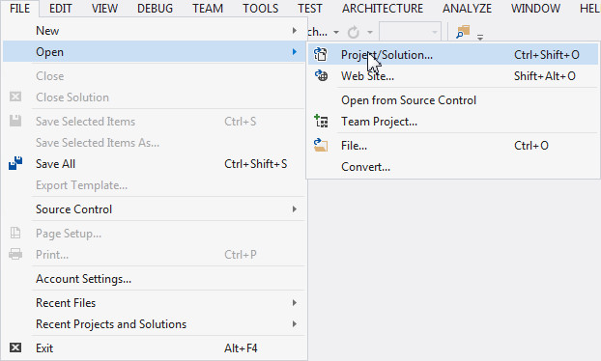
Task: Select Convert... menu entry
Action: 453,167
